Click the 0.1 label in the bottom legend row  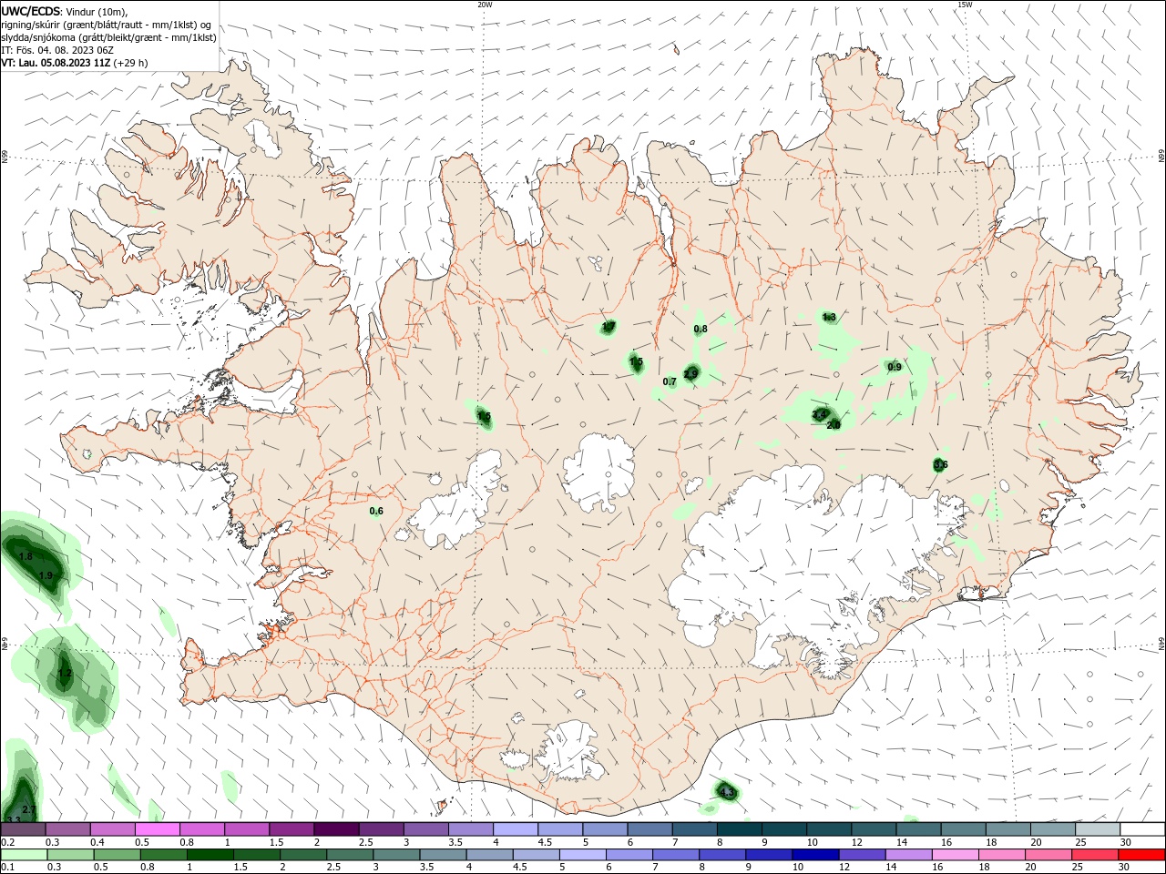(7, 868)
